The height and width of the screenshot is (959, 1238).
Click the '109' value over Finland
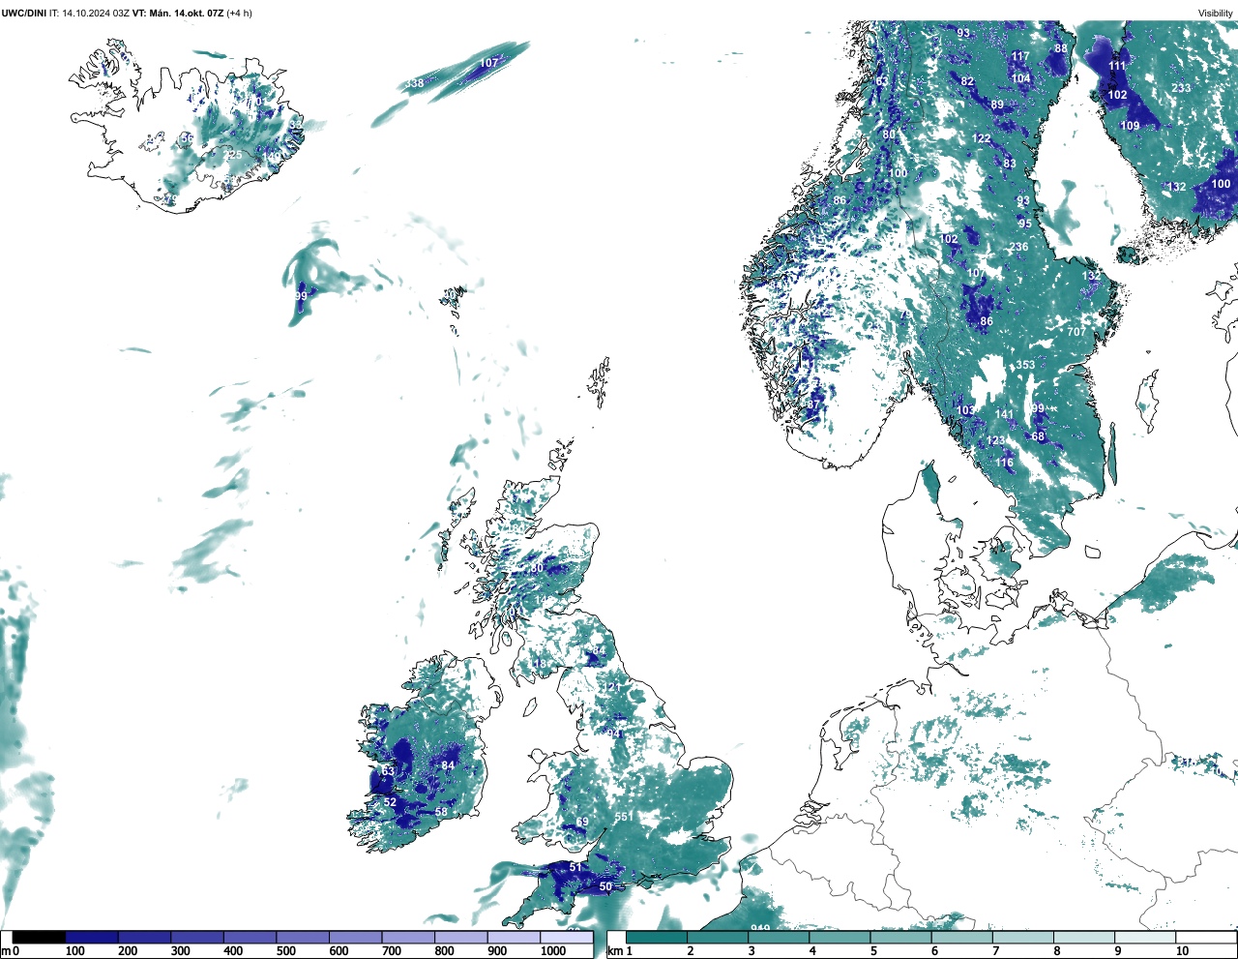pos(1130,126)
